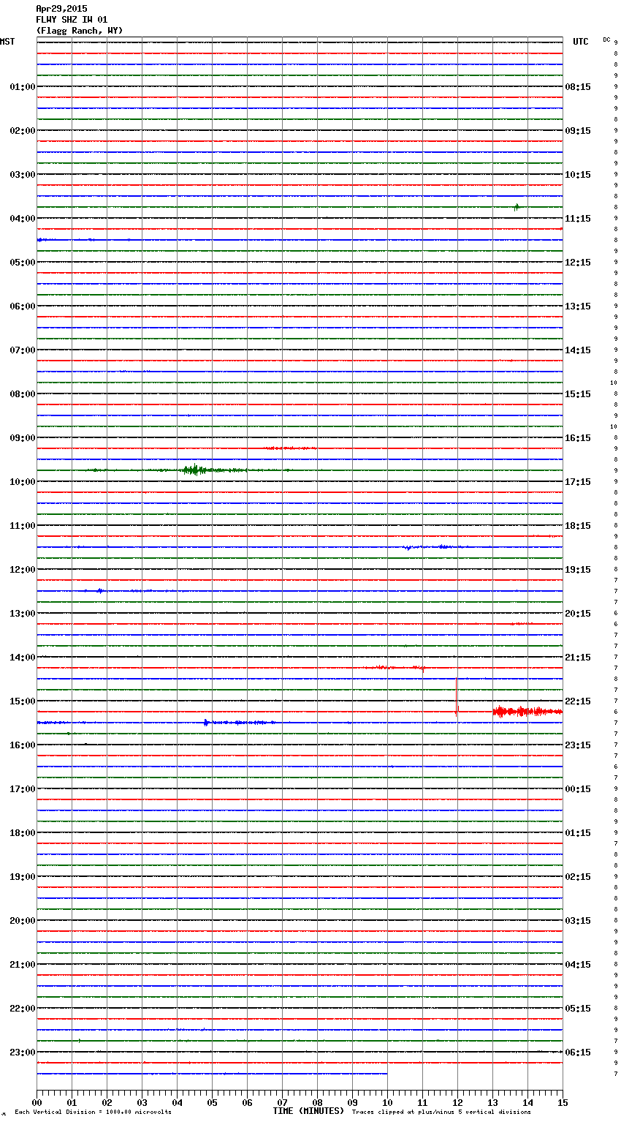
Task: Click the 03:15 UTC time label
Action: [x=578, y=921]
